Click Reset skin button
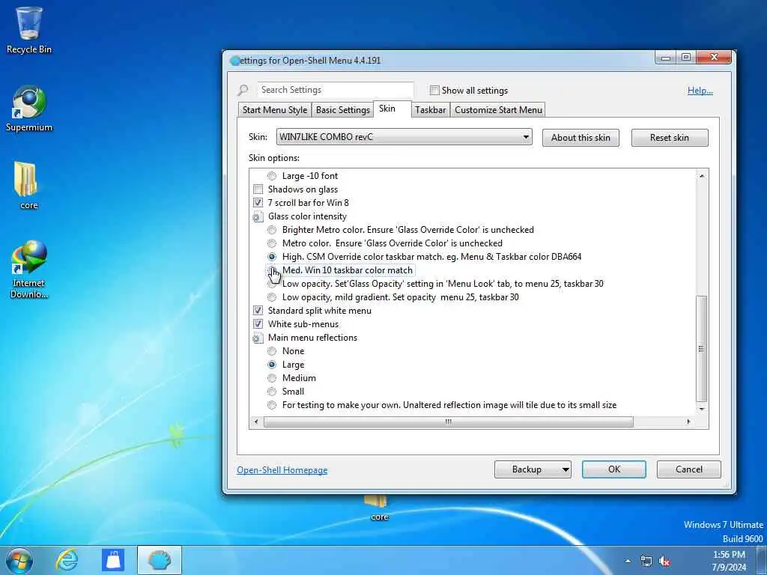The height and width of the screenshot is (575, 767). pyautogui.click(x=670, y=138)
